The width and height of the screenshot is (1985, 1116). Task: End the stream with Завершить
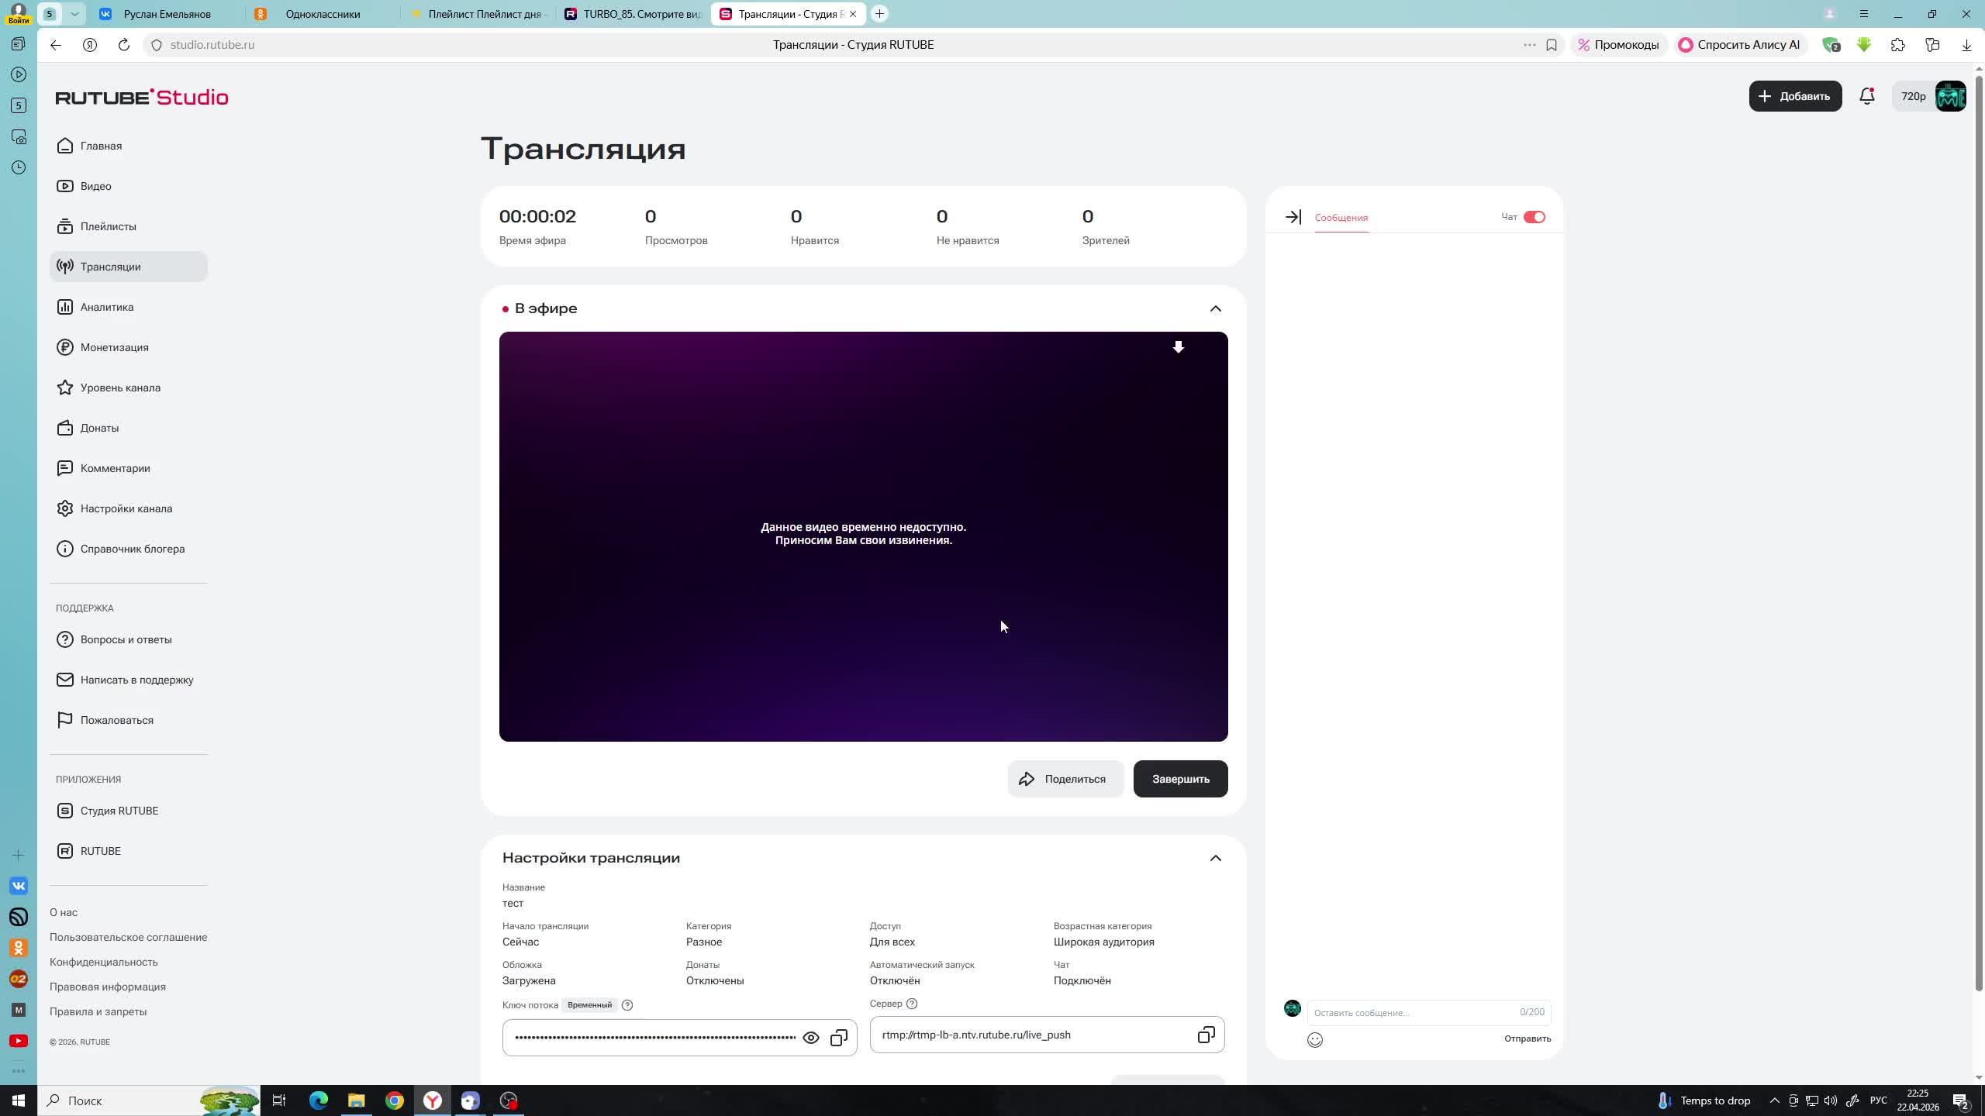click(1179, 779)
